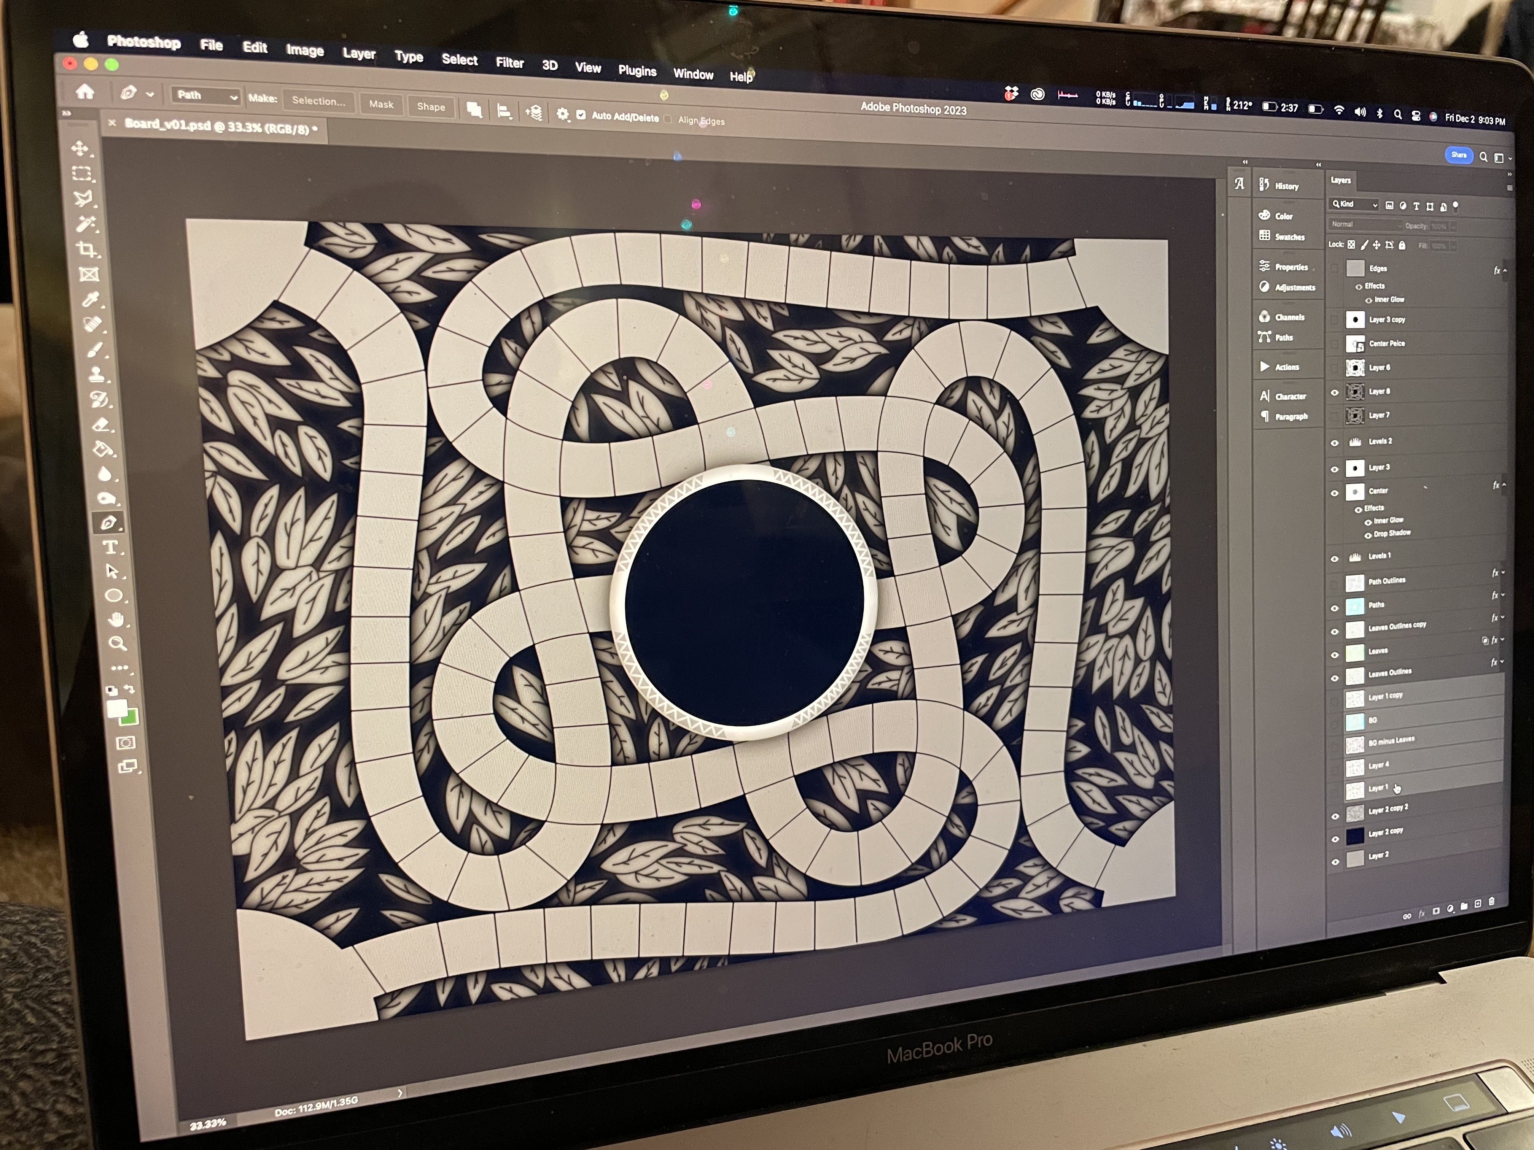The width and height of the screenshot is (1534, 1150).
Task: Hide the Layer 2 copy layer
Action: click(1336, 839)
